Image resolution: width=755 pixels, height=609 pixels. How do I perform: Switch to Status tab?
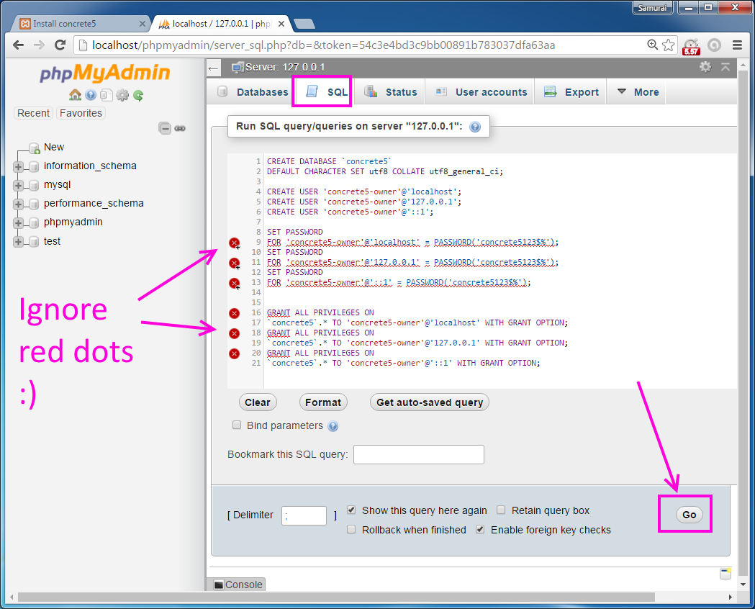coord(391,92)
